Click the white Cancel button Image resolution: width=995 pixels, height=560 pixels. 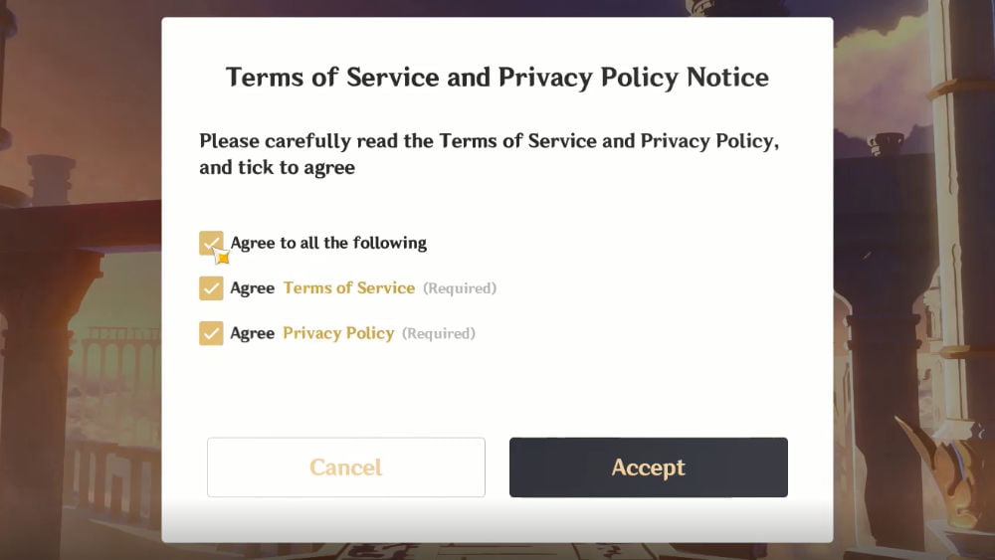tap(345, 467)
